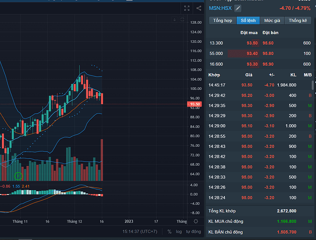Click the pencil edit icon beside MSN:HSX

[x=238, y=8]
